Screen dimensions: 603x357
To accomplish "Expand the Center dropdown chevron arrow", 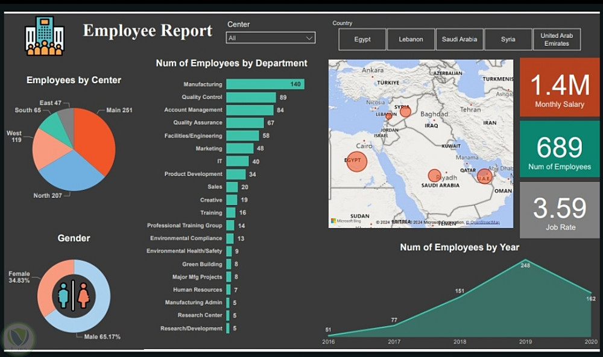I will pos(309,38).
